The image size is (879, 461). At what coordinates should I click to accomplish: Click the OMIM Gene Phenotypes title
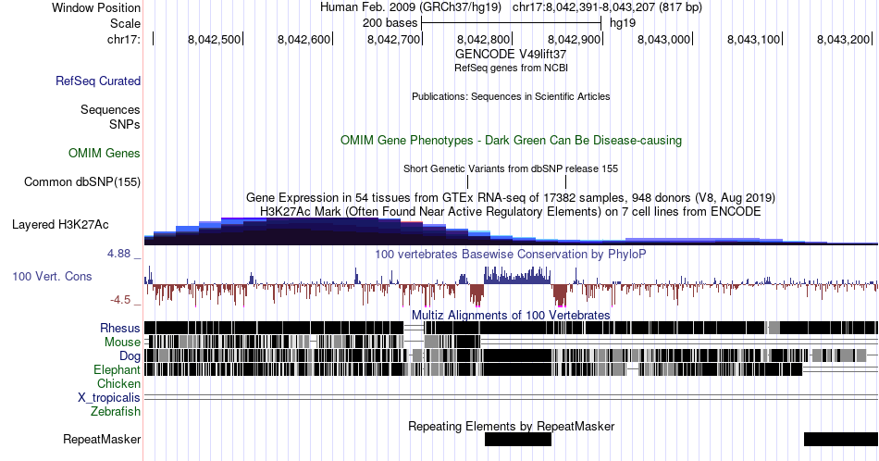point(512,140)
